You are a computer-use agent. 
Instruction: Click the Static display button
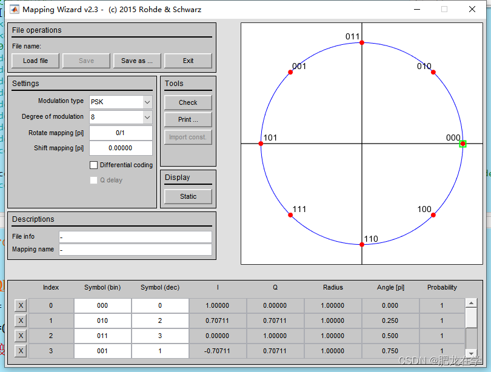(188, 196)
